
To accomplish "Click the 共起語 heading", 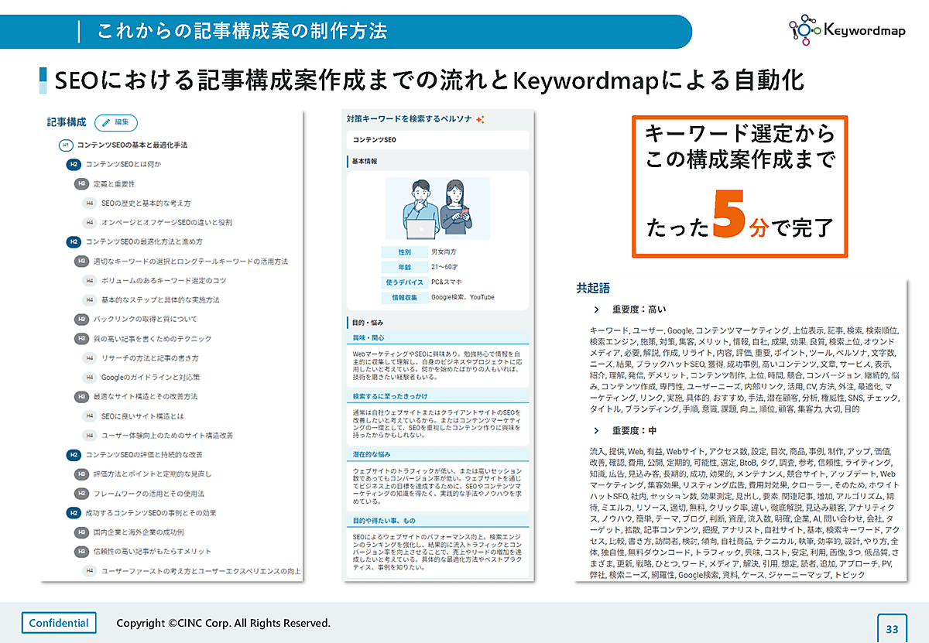I will pyautogui.click(x=594, y=288).
